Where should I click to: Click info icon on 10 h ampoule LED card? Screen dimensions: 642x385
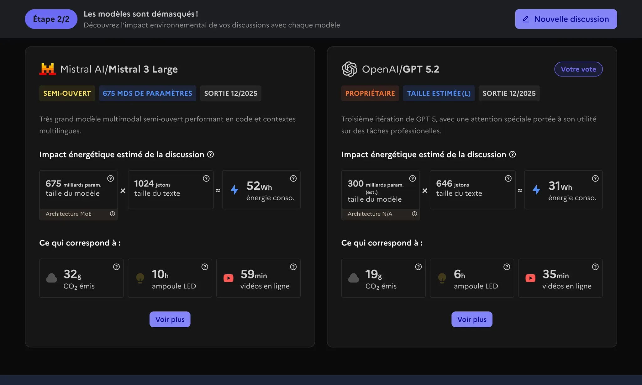[205, 267]
